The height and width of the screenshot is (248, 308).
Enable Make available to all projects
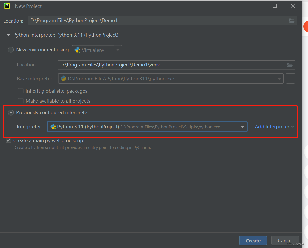coord(21,101)
